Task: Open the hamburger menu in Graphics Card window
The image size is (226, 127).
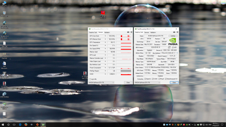Action: click(177, 32)
